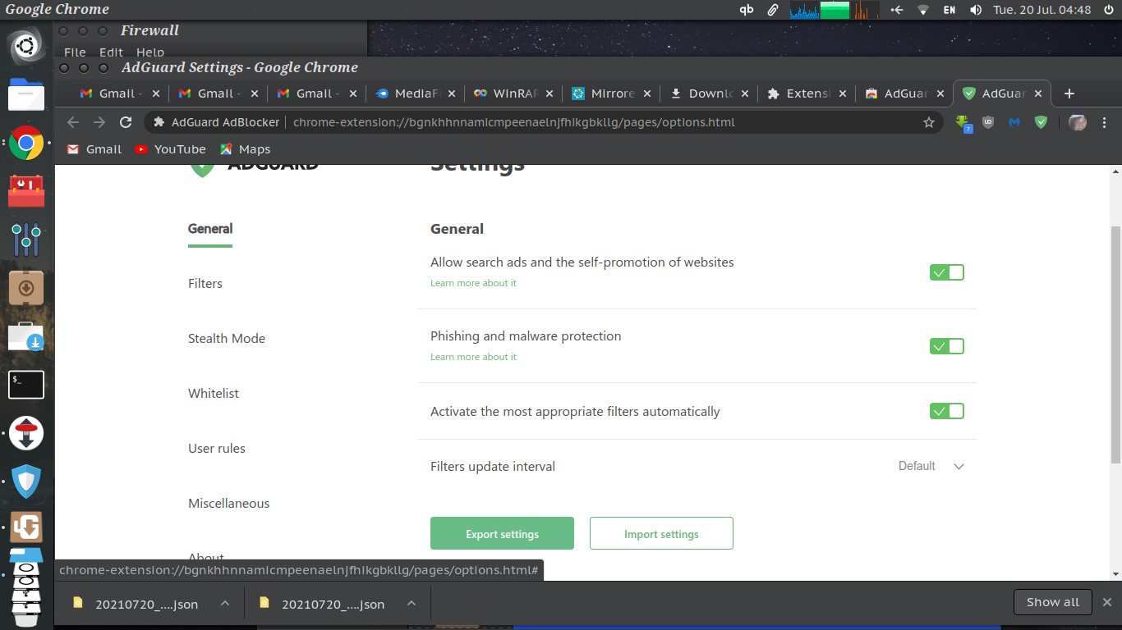Open the Chrome profile avatar
This screenshot has height=630, width=1122.
[1078, 122]
